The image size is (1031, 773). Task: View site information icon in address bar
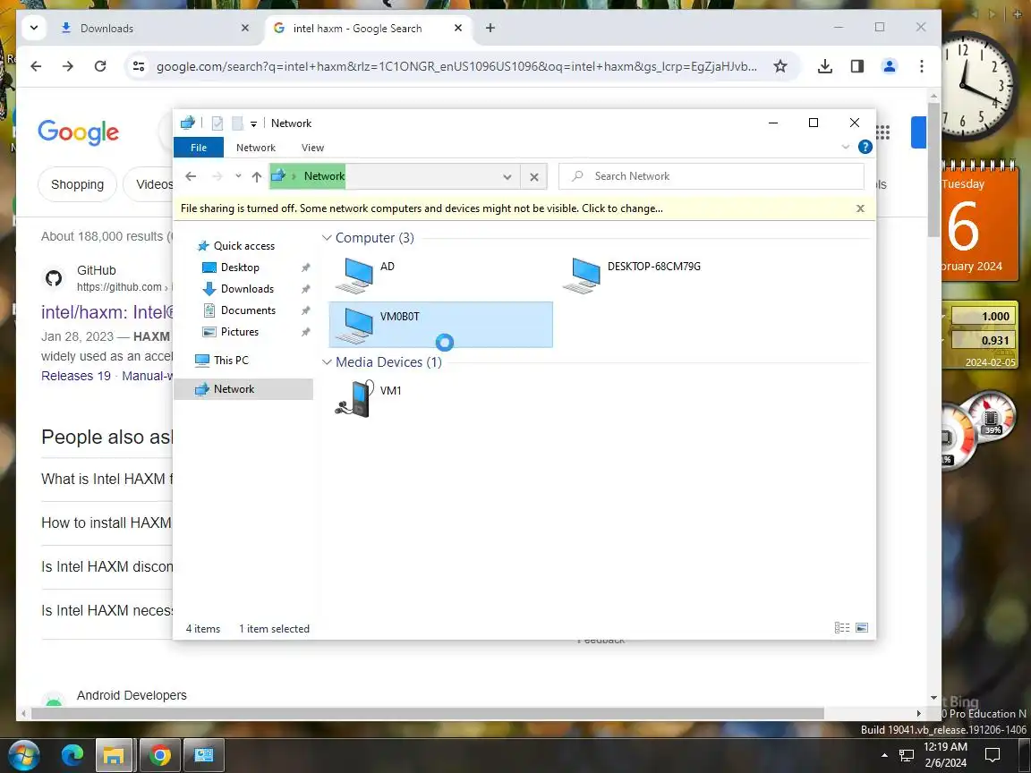(x=139, y=65)
